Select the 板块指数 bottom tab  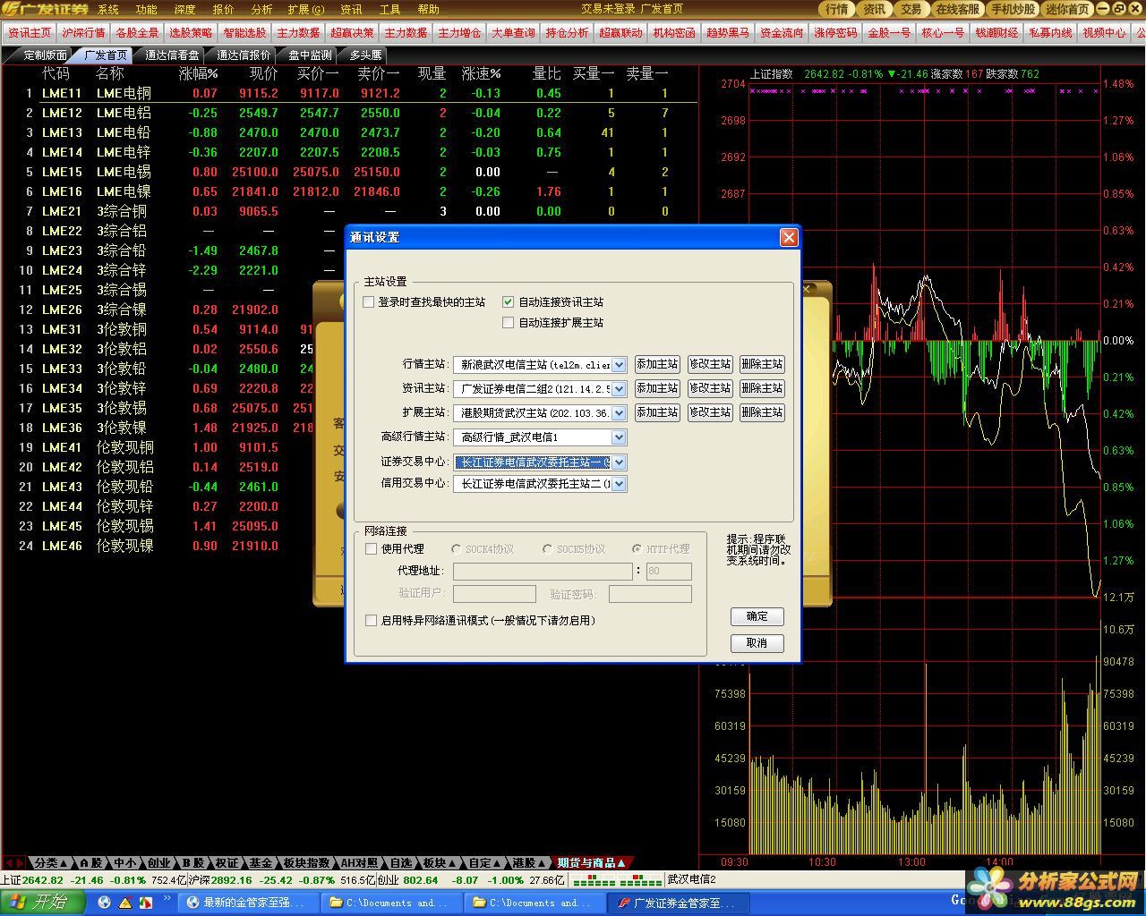click(306, 863)
